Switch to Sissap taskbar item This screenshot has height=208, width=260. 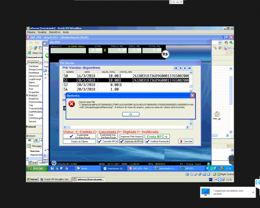[88, 168]
